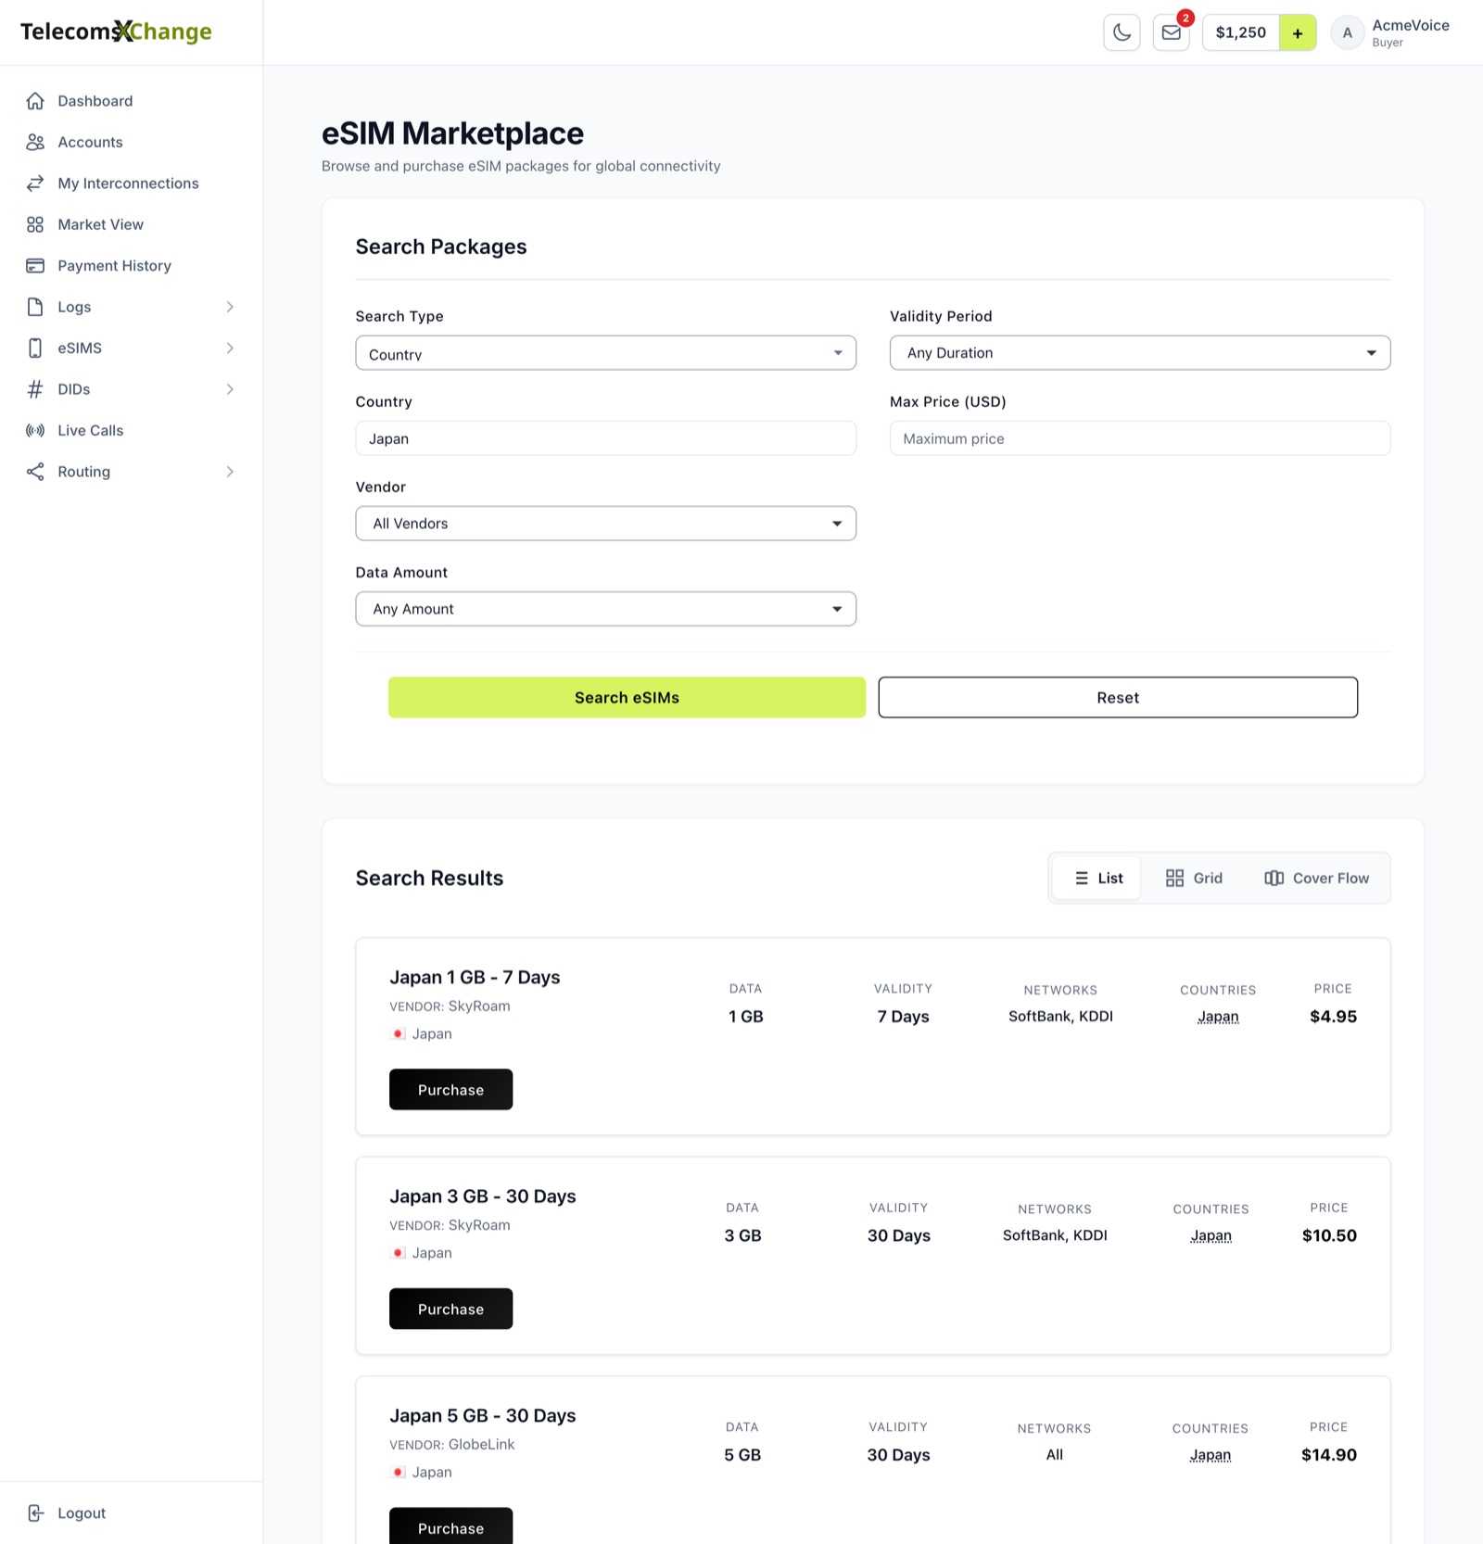The image size is (1483, 1544).
Task: Open the Validity Period dropdown
Action: pyautogui.click(x=1139, y=353)
